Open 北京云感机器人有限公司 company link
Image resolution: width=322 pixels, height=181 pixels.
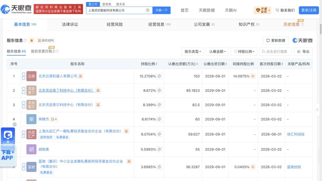tap(58, 76)
